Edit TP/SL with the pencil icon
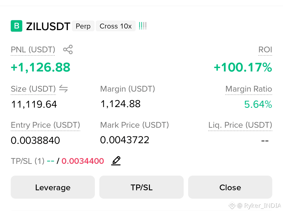The width and height of the screenshot is (283, 212). 116,161
